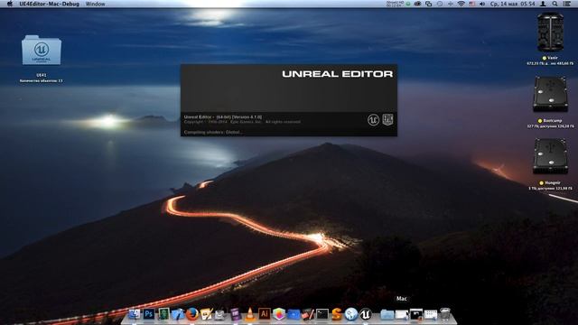
Task: Click the UE41 folder name label
Action: point(42,75)
